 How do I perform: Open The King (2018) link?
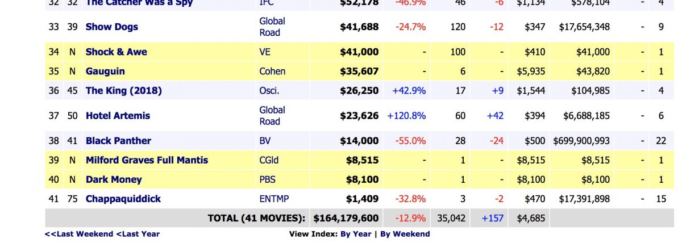(123, 90)
